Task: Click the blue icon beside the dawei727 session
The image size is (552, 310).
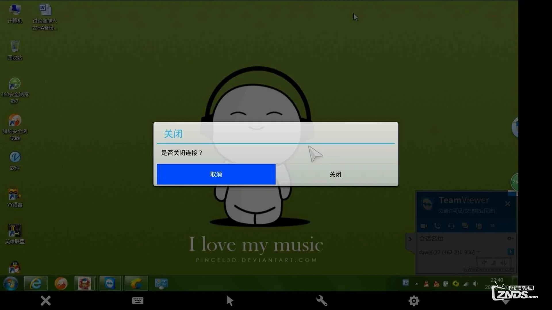Action: (511, 252)
